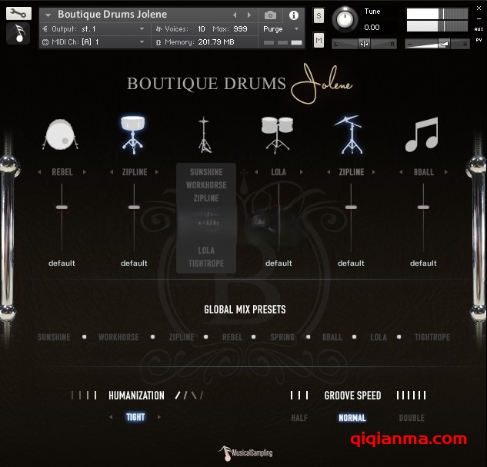Apply REBEL global mix preset
The width and height of the screenshot is (487, 467).
[x=232, y=337]
